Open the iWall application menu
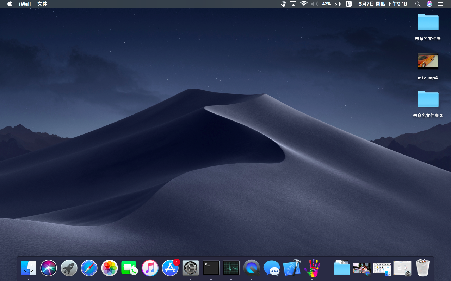451x281 pixels. (x=25, y=4)
